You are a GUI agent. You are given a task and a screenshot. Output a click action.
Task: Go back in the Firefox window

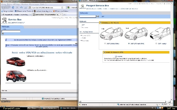tap(4, 8)
